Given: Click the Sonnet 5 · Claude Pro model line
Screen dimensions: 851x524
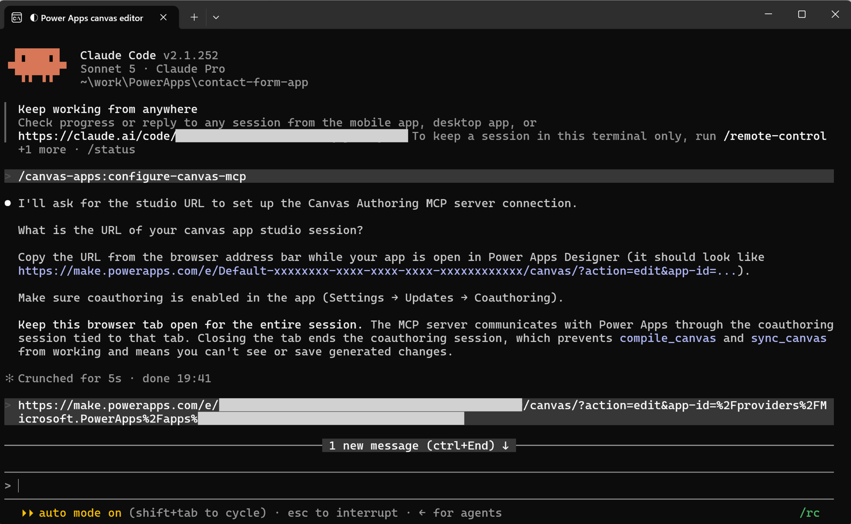Looking at the screenshot, I should pyautogui.click(x=153, y=69).
